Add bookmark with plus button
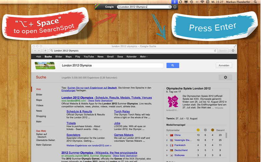Viewport: 261px width, 162px height. click(x=45, y=51)
